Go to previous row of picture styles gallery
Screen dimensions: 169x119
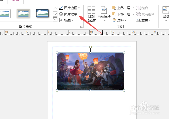coord(55,8)
